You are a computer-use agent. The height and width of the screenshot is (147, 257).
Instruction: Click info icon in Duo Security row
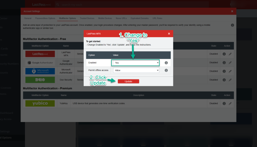pos(224,80)
